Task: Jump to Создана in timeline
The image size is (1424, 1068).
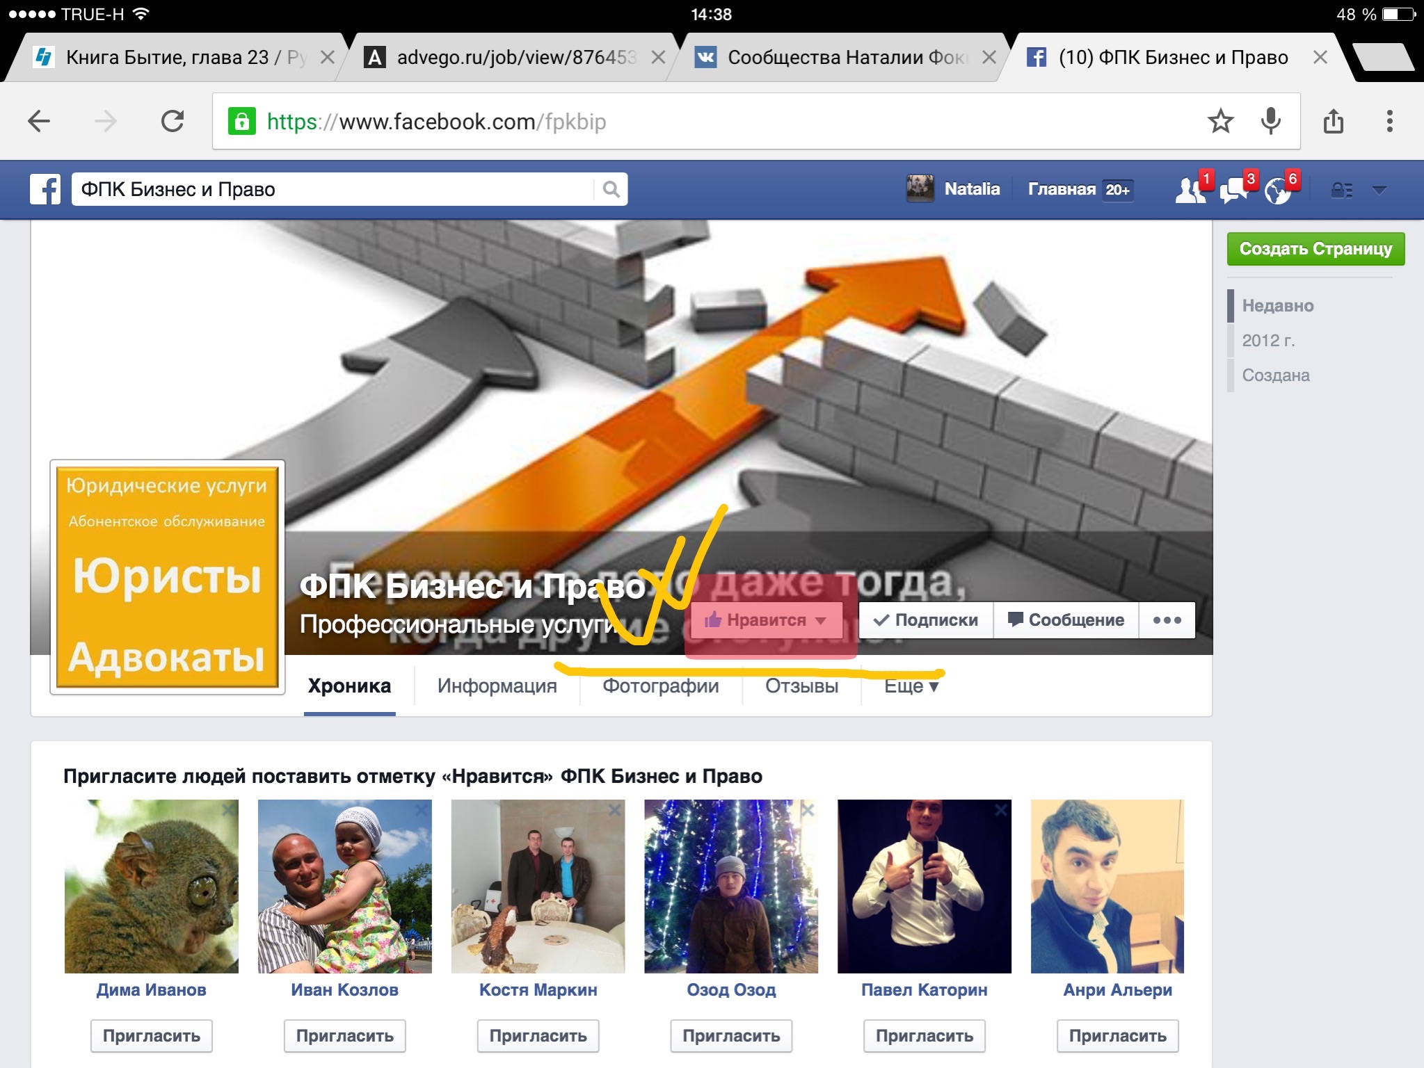Action: pos(1276,375)
